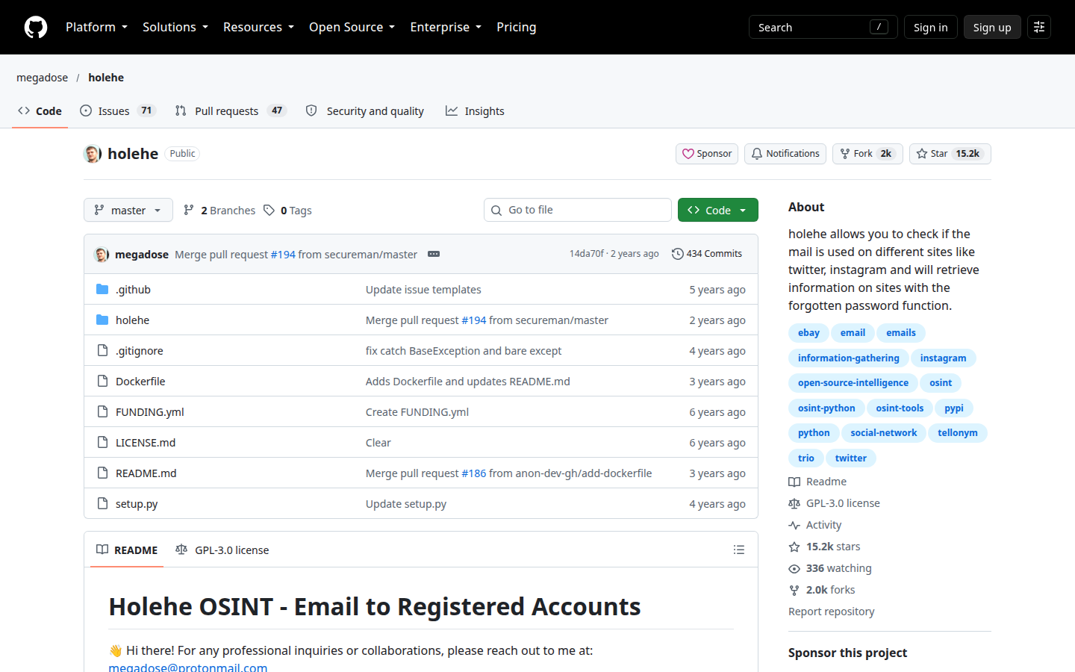Open the holehe folder

click(132, 320)
